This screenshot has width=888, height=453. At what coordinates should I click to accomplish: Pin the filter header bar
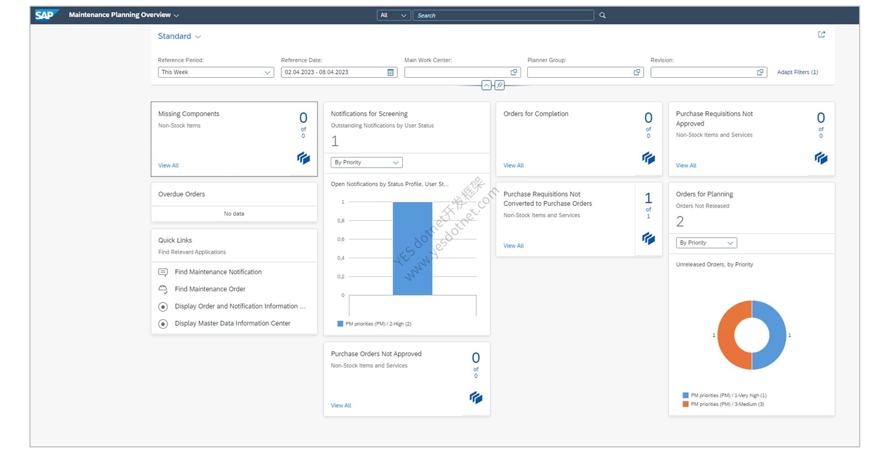500,85
